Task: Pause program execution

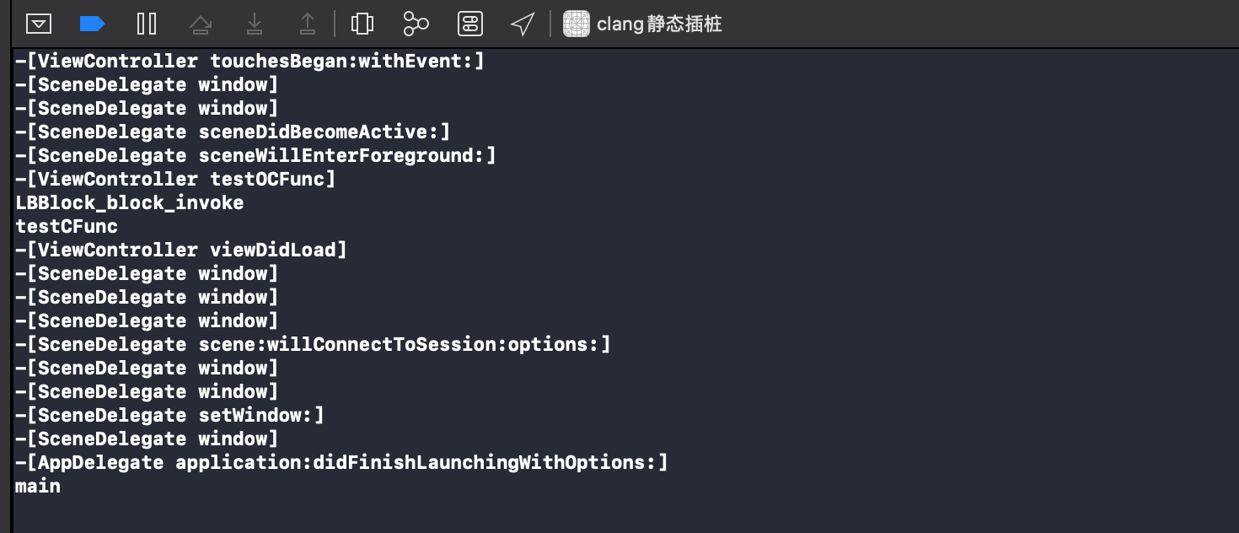Action: (x=147, y=24)
